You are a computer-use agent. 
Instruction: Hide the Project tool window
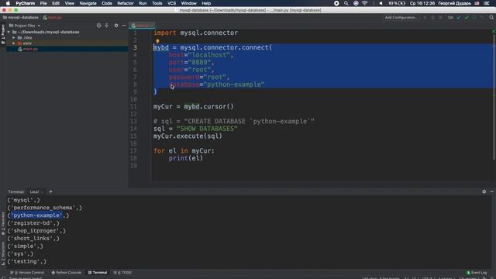pyautogui.click(x=124, y=26)
